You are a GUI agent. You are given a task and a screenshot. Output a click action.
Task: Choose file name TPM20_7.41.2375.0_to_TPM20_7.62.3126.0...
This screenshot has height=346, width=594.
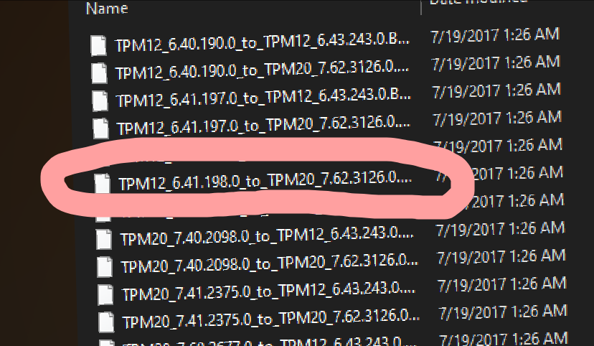click(271, 319)
